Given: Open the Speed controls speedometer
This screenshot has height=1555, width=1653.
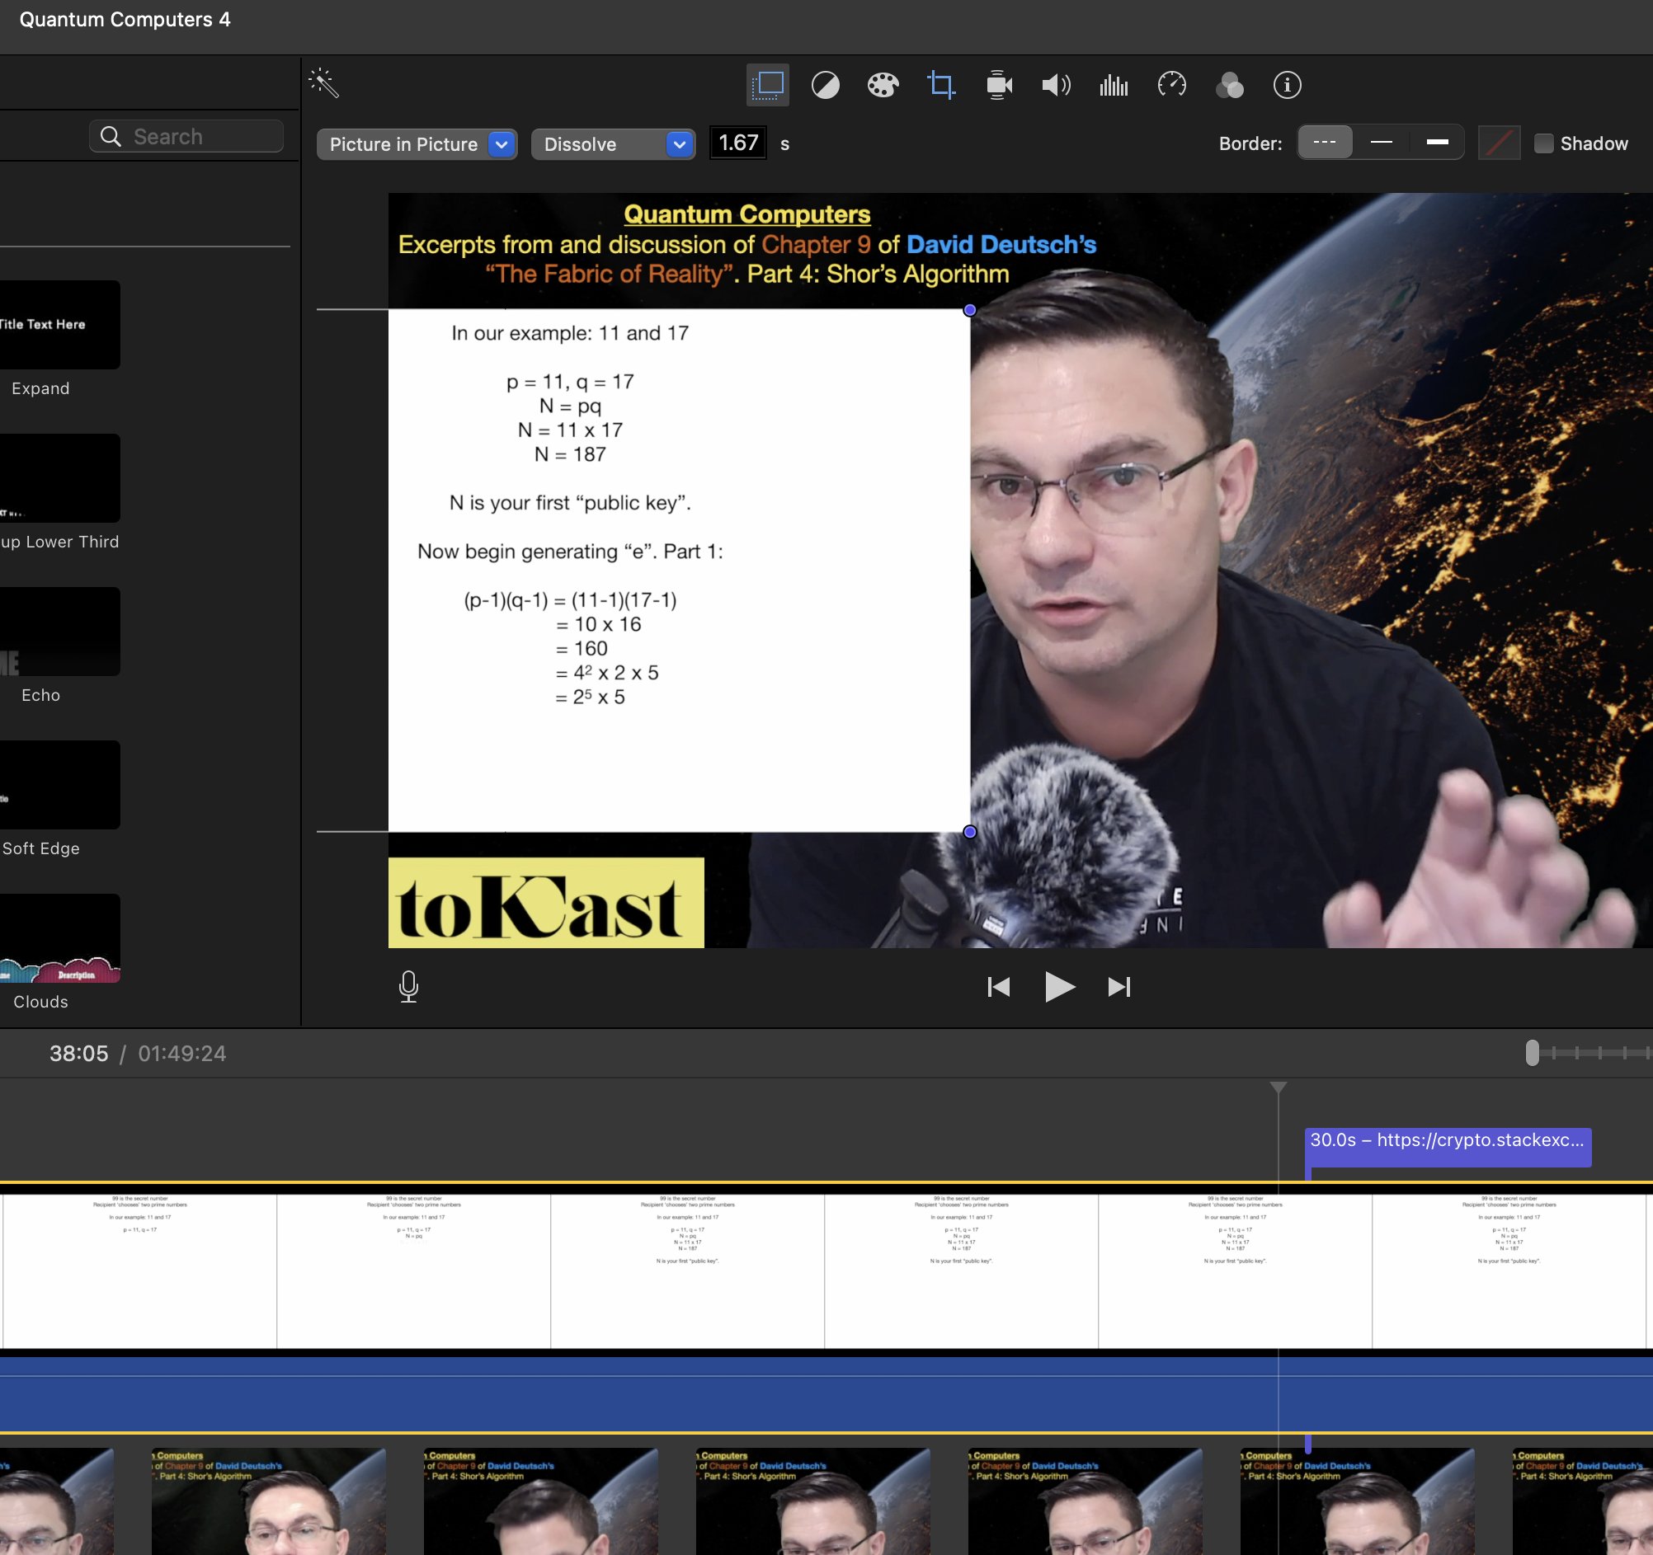Looking at the screenshot, I should point(1171,85).
